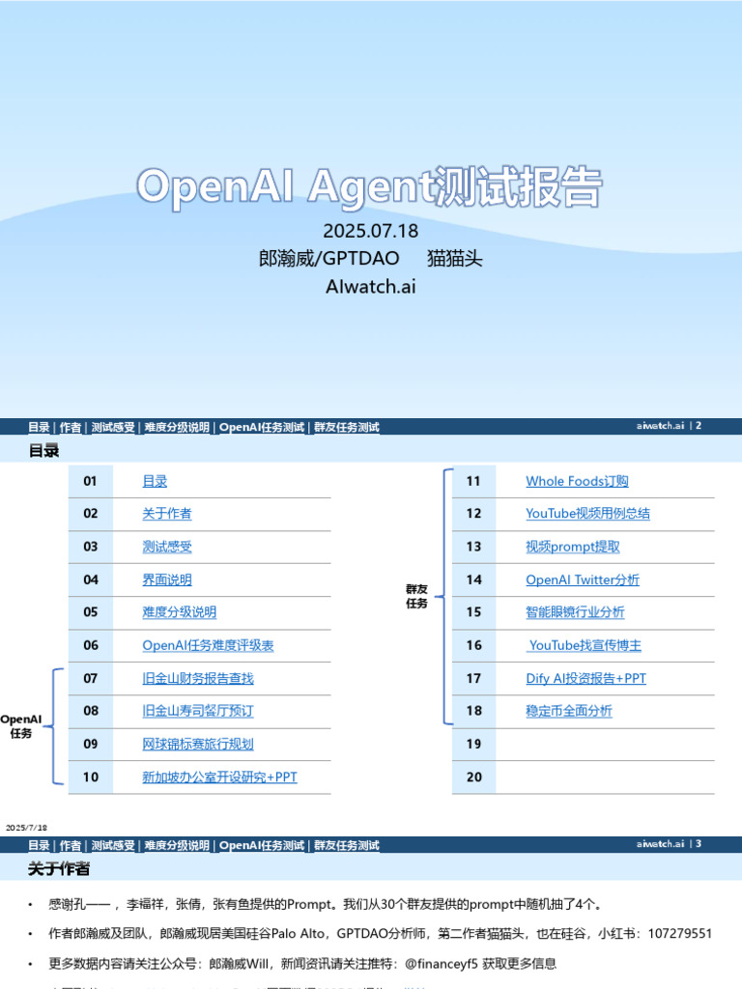
Task: Choose 作者 in slide 3 navigation bar
Action: point(70,845)
